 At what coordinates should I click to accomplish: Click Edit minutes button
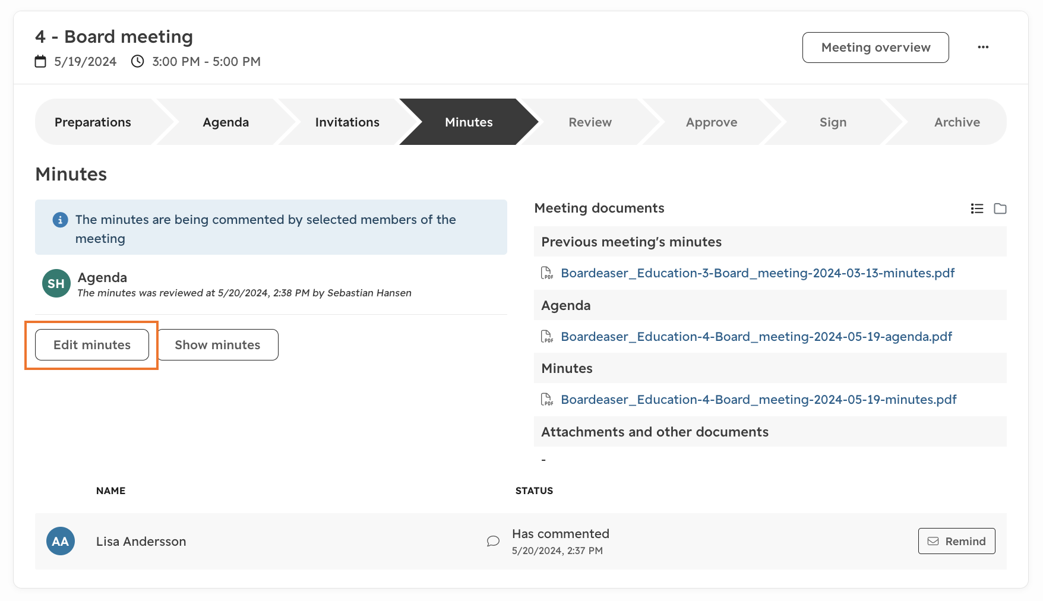pos(92,345)
